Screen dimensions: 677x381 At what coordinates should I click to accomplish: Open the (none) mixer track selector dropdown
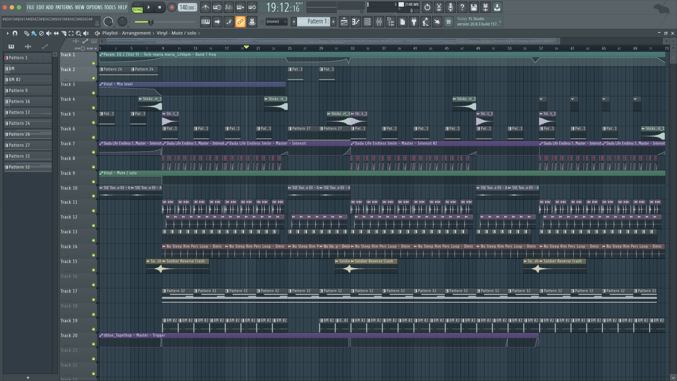click(276, 22)
